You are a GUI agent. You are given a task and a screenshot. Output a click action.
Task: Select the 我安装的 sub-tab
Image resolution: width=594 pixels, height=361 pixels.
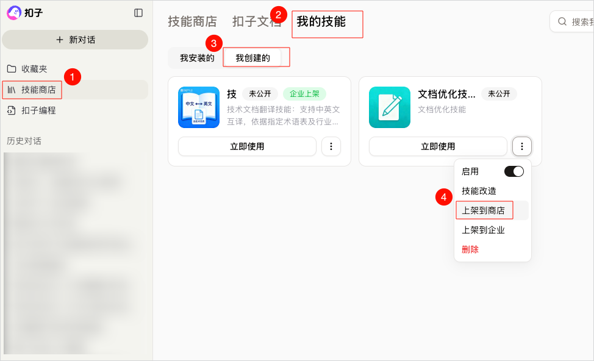[197, 58]
